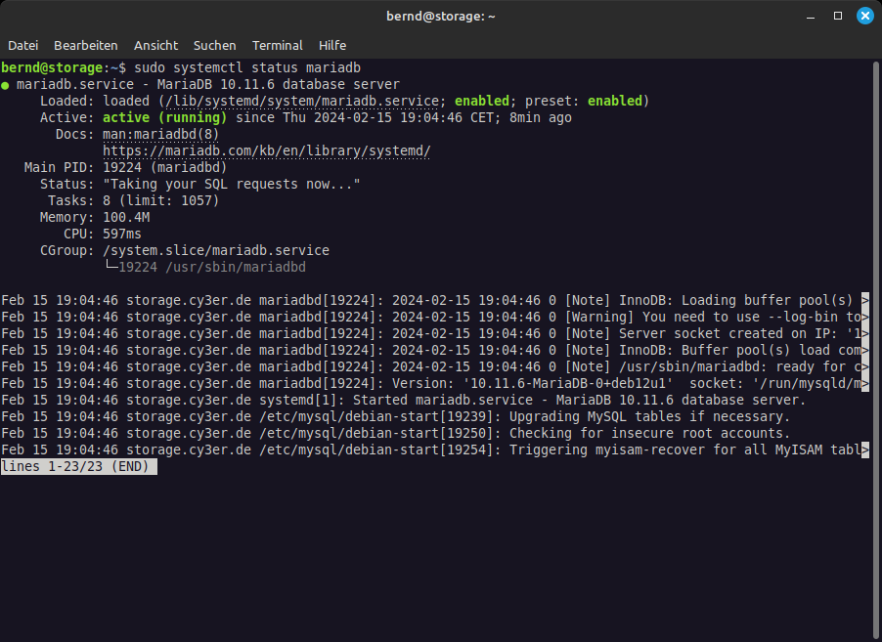Click the Memory value 100.4M
This screenshot has width=882, height=642.
[x=126, y=218]
